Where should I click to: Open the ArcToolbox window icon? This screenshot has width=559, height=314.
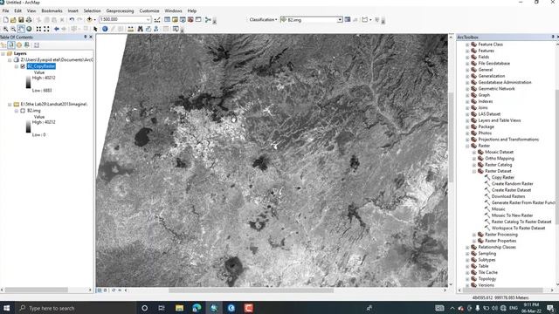point(190,19)
